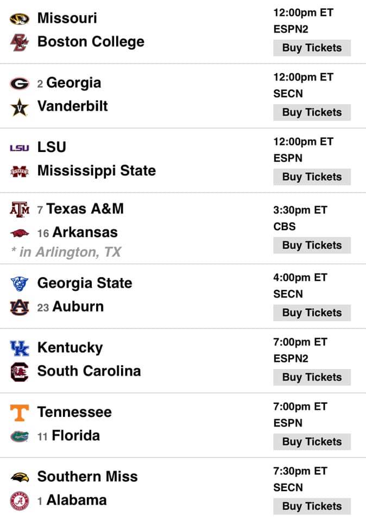Buy tickets for Georgia vs Vanderbilt

click(x=312, y=112)
